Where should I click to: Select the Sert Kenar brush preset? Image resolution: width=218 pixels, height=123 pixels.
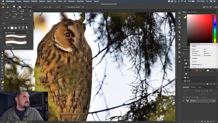pos(16,43)
